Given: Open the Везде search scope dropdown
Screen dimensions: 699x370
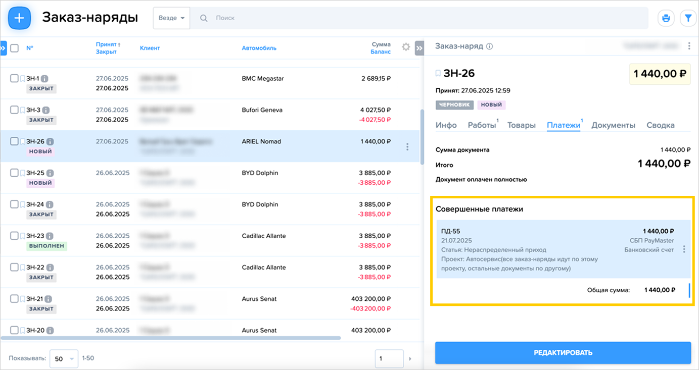Looking at the screenshot, I should pos(171,18).
